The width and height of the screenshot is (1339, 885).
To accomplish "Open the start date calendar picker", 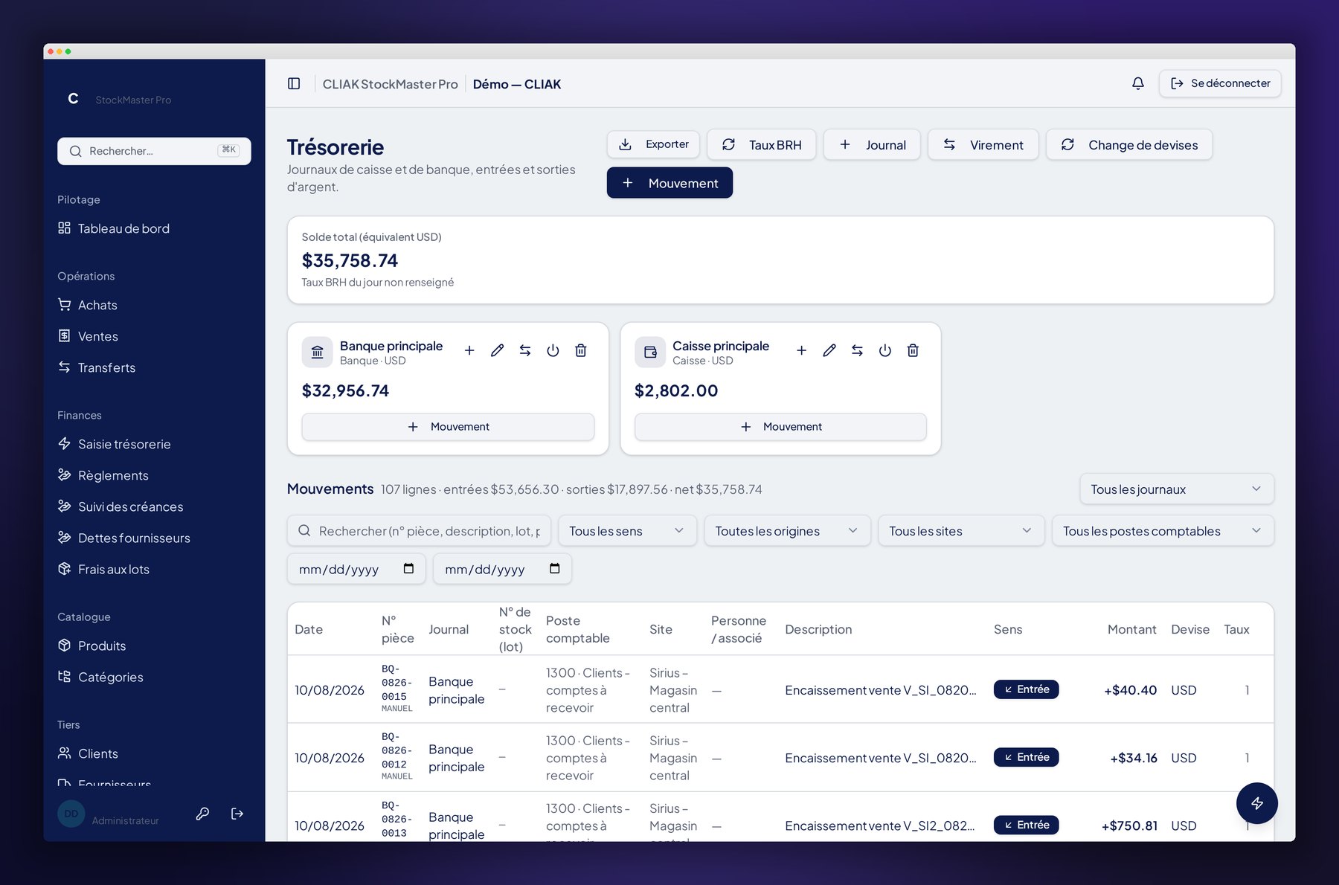I will (408, 569).
